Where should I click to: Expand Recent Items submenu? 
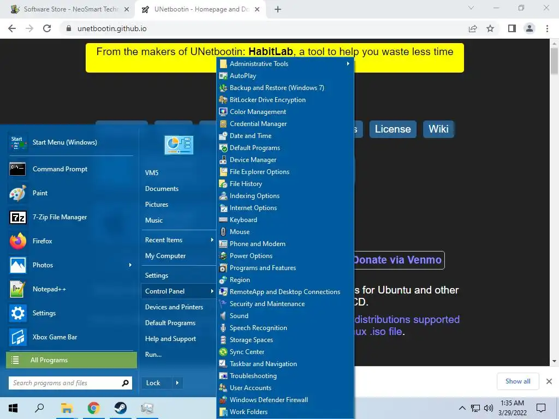(179, 240)
